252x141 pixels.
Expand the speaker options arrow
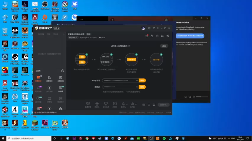pos(136,104)
